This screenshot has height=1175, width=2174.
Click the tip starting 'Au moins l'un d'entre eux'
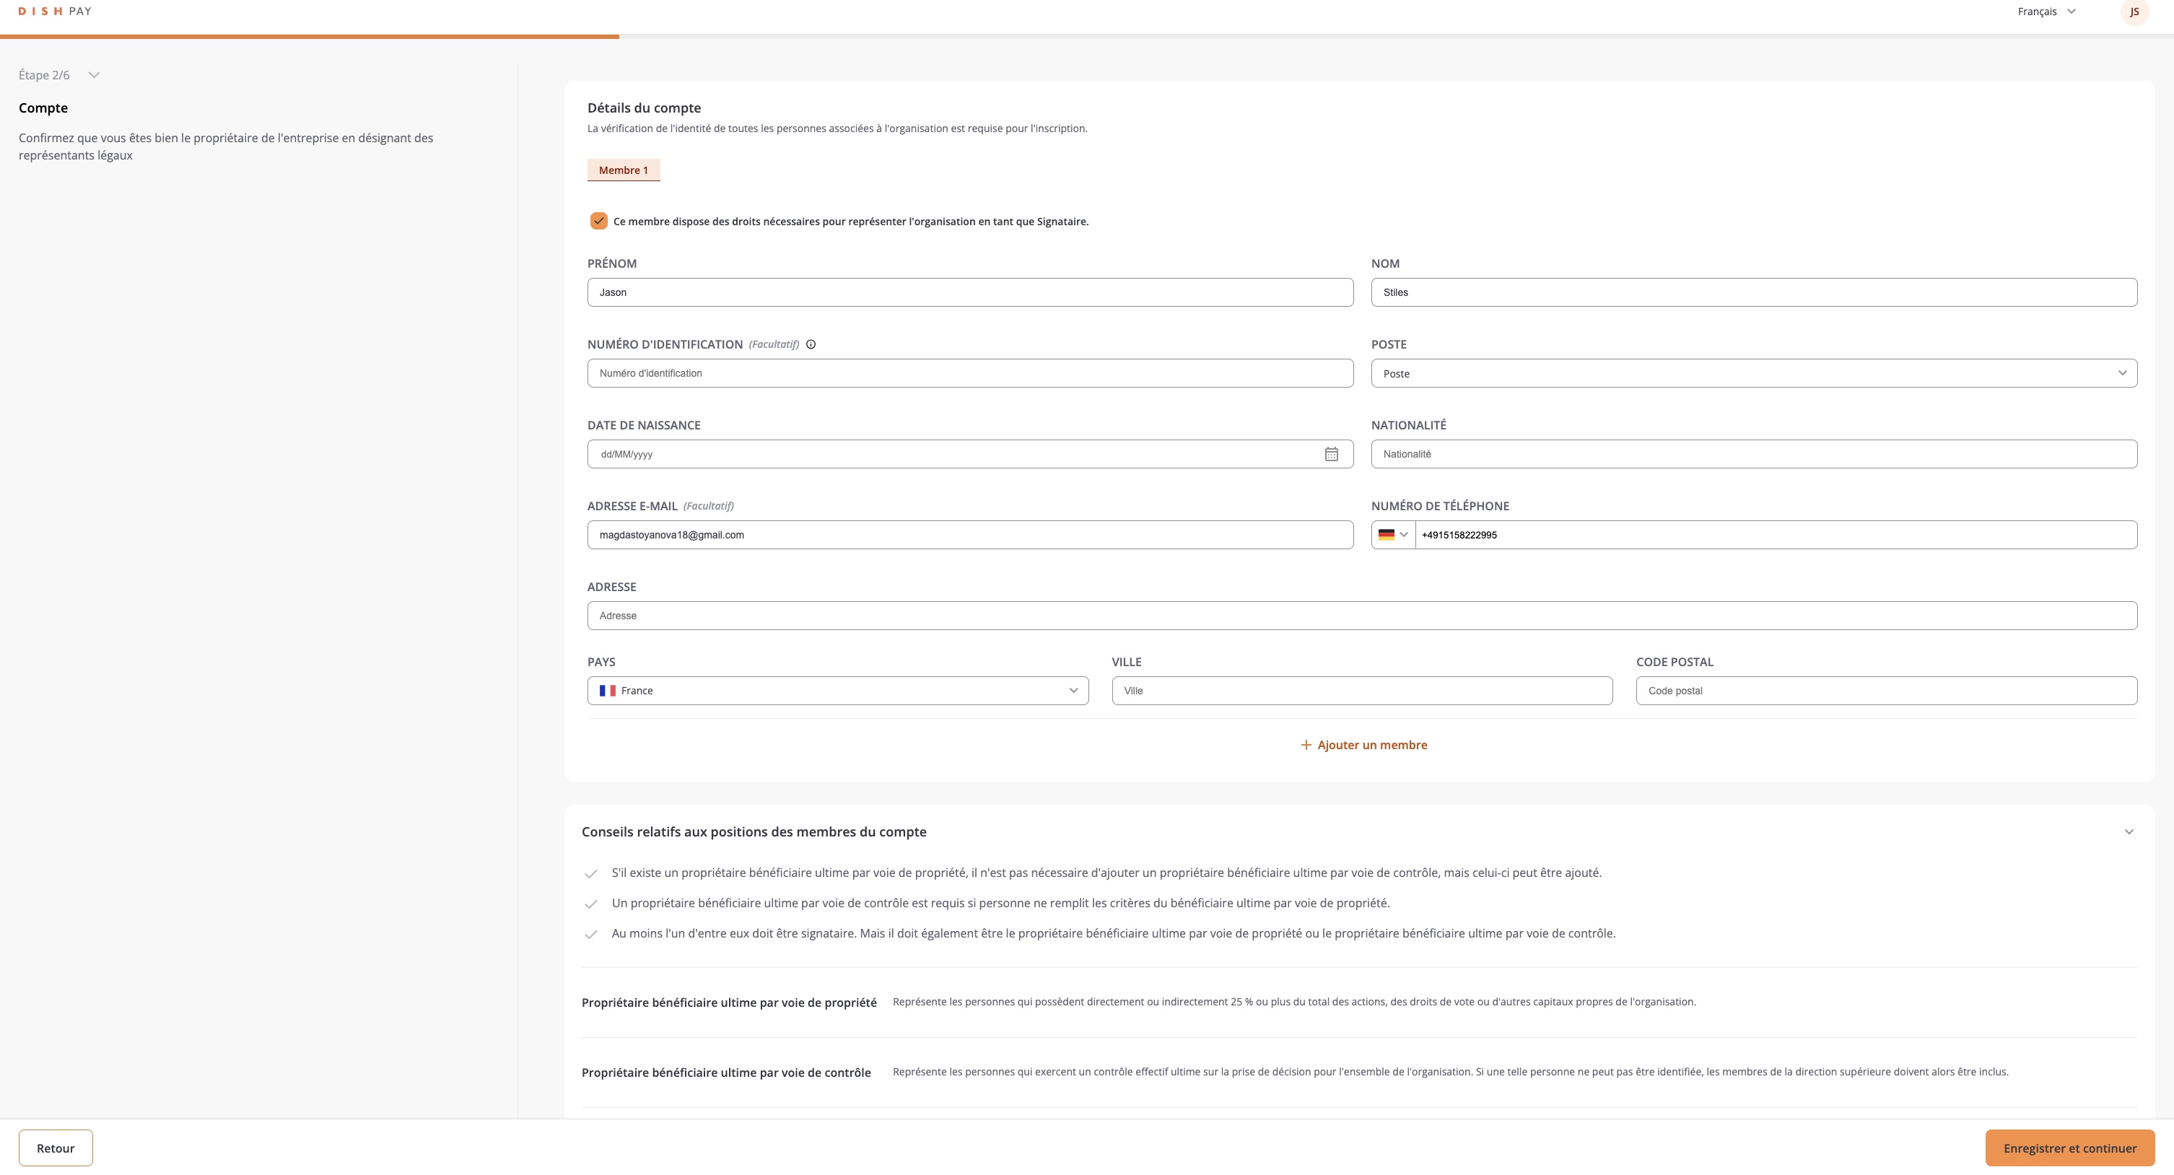coord(1113,934)
